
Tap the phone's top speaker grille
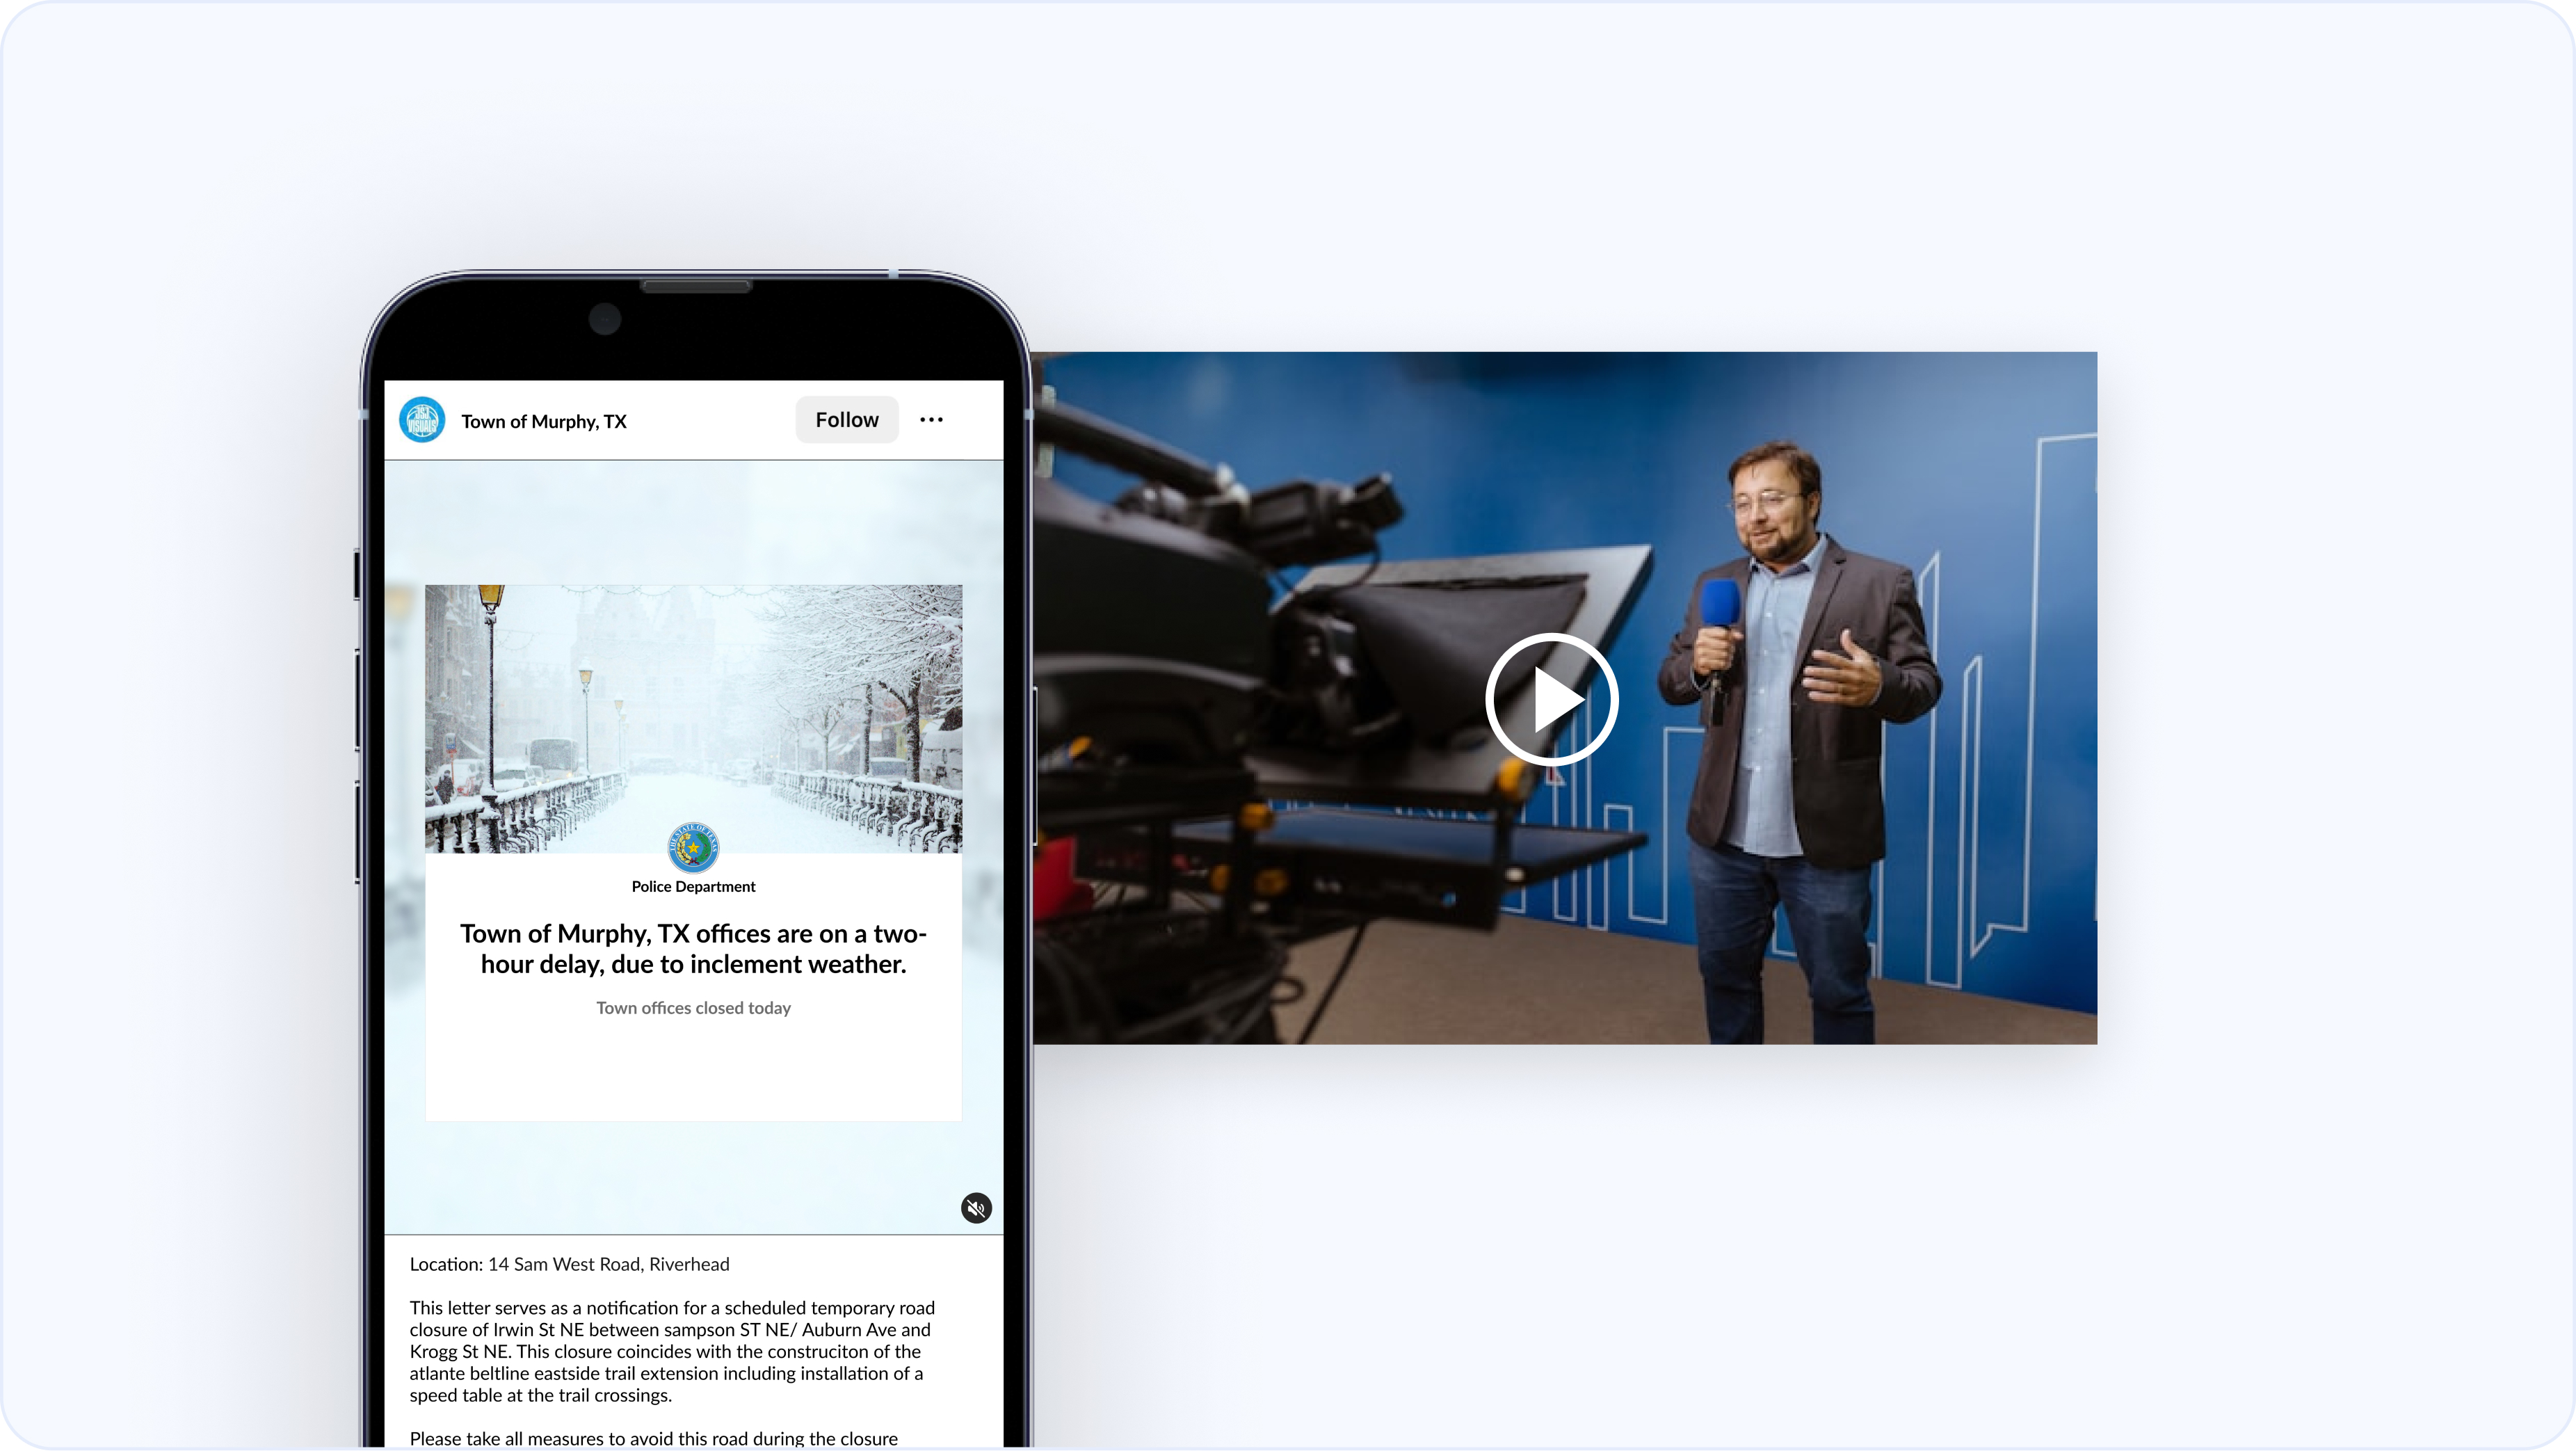pyautogui.click(x=696, y=287)
